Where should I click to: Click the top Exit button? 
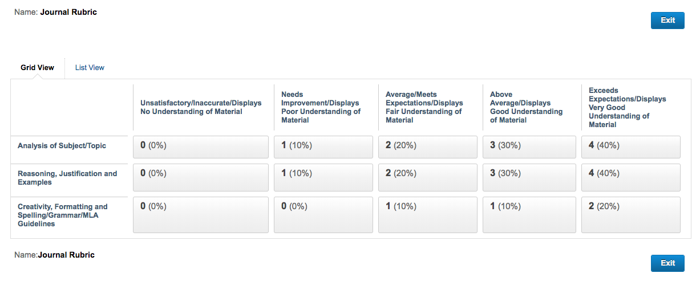coord(667,20)
